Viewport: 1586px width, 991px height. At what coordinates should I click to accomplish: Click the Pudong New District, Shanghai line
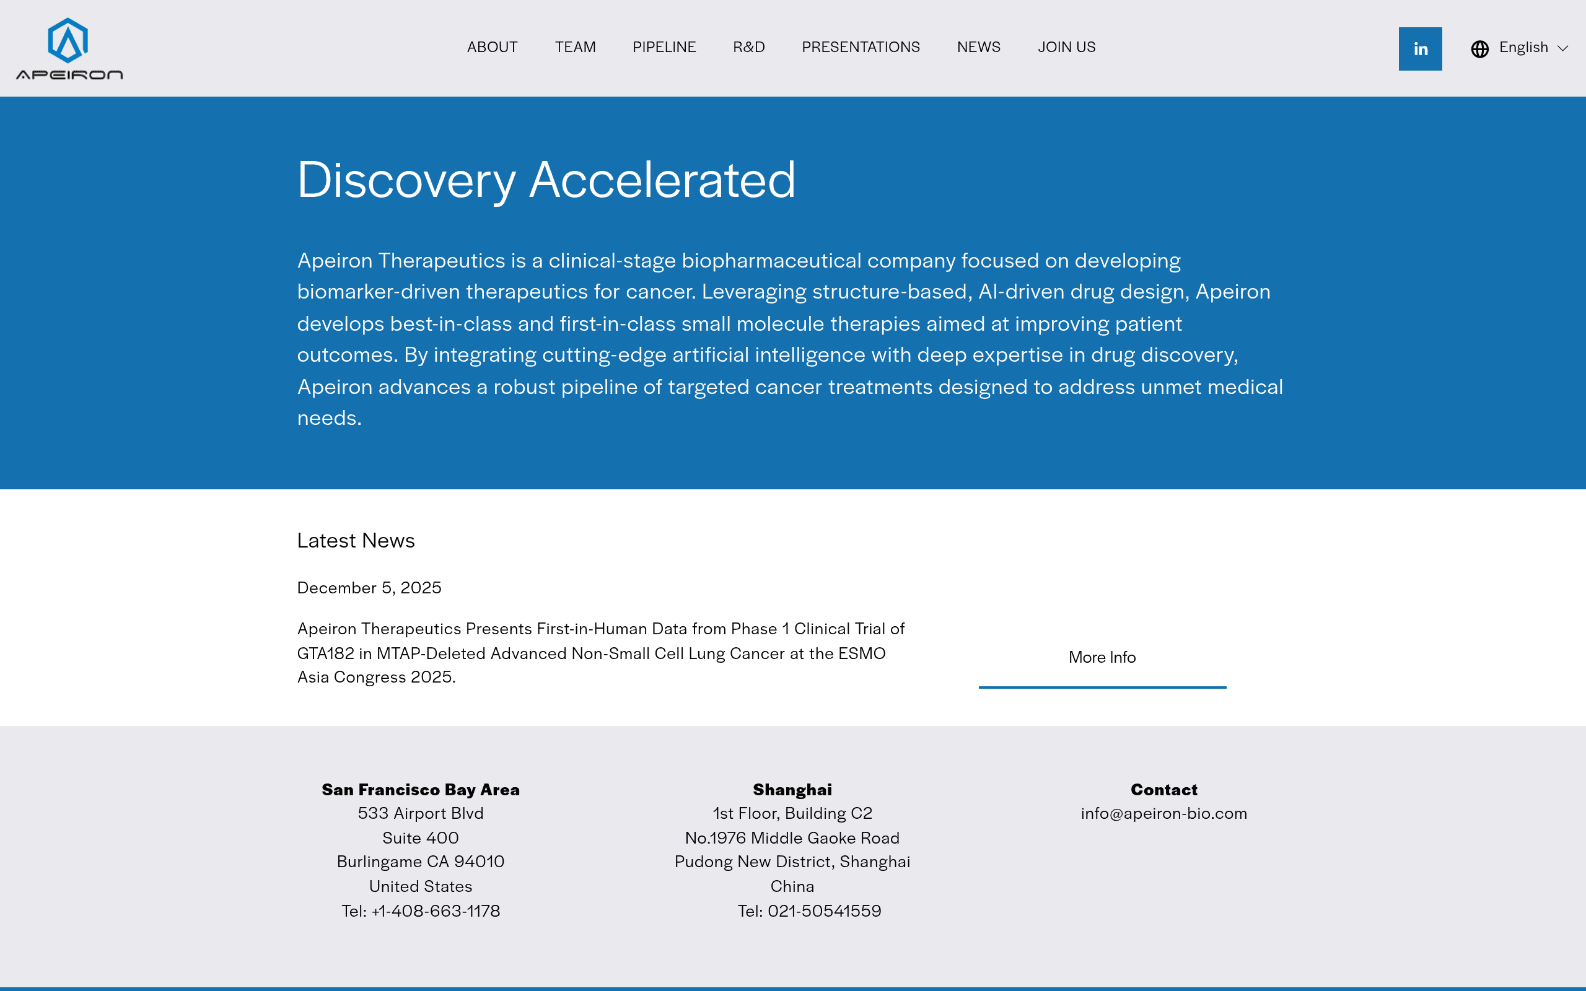(792, 862)
